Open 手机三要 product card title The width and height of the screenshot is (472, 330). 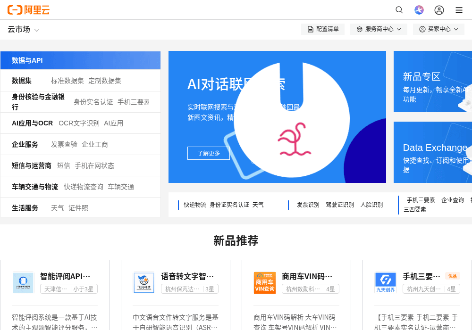coord(421,277)
